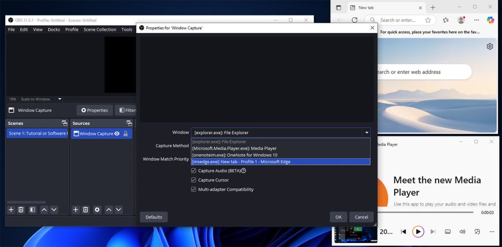Open OBS Scene Collection menu

pos(100,29)
